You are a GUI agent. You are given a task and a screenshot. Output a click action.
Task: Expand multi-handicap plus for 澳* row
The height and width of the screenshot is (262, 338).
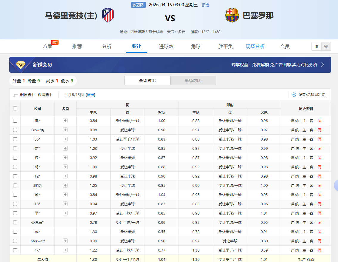(x=65, y=121)
